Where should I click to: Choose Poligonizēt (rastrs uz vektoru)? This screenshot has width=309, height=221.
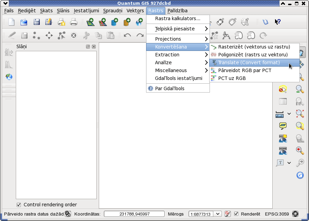(254, 55)
